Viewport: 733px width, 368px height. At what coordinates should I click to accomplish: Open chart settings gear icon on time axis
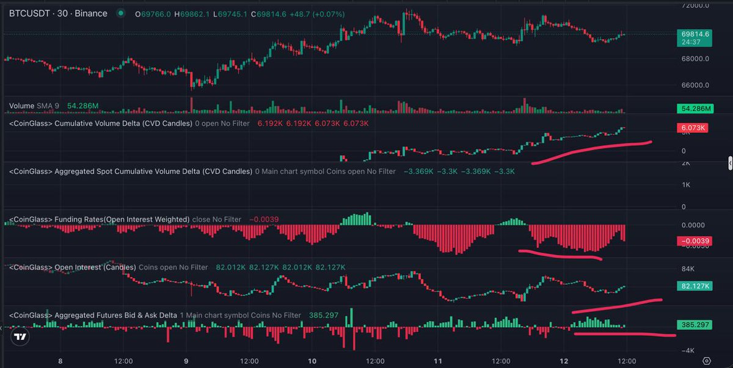(707, 361)
